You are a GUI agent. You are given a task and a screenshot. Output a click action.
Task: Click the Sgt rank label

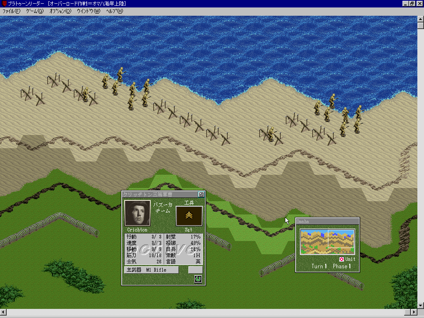pyautogui.click(x=188, y=230)
